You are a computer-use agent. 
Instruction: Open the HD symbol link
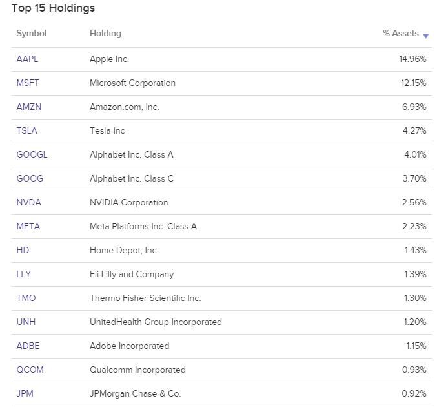click(x=23, y=250)
